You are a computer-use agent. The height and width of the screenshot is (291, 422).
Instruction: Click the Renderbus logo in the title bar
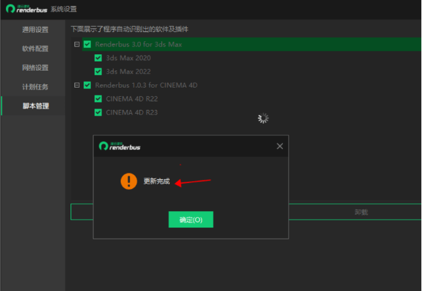click(x=26, y=9)
